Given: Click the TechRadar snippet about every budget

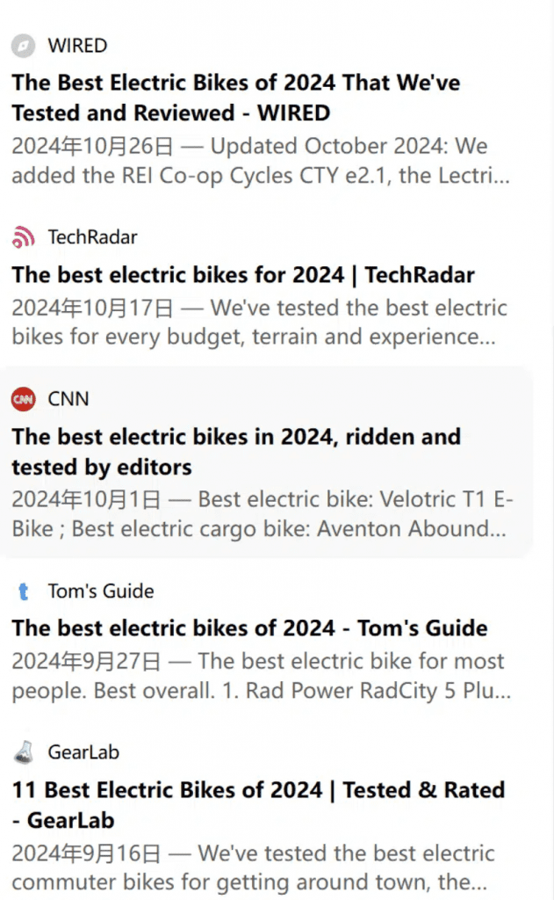Looking at the screenshot, I should pyautogui.click(x=259, y=323).
